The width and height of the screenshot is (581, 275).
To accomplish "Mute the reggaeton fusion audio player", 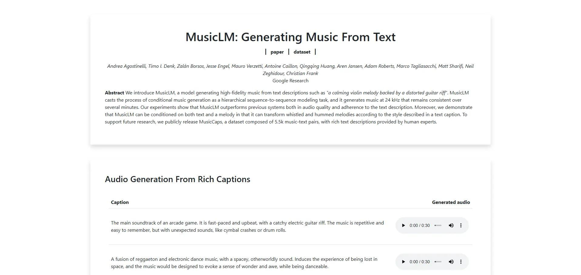I will tap(451, 262).
